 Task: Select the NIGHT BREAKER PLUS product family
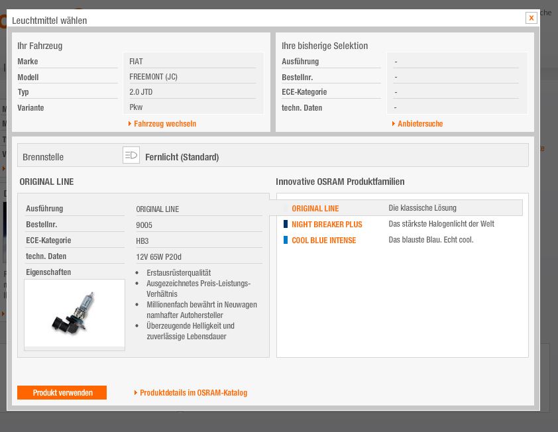point(327,225)
